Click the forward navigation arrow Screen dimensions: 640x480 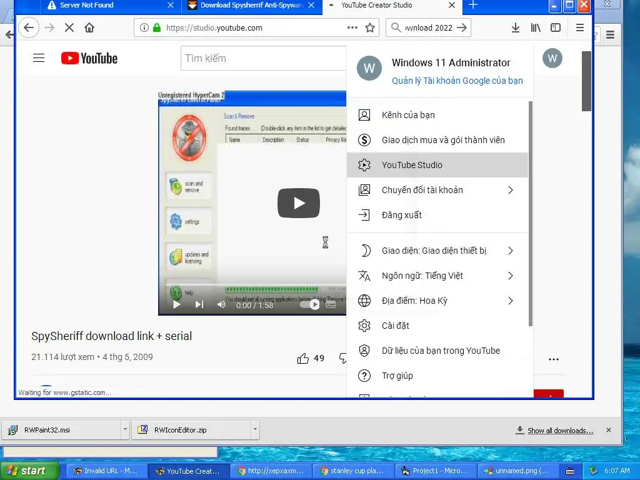click(x=49, y=27)
